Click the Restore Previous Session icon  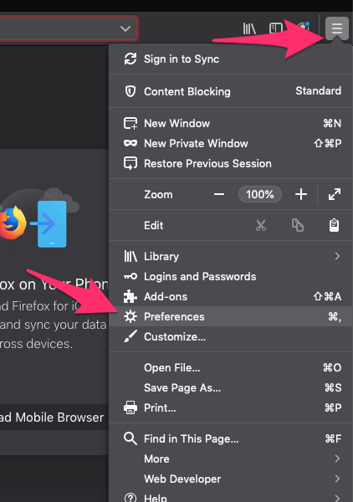coord(130,164)
